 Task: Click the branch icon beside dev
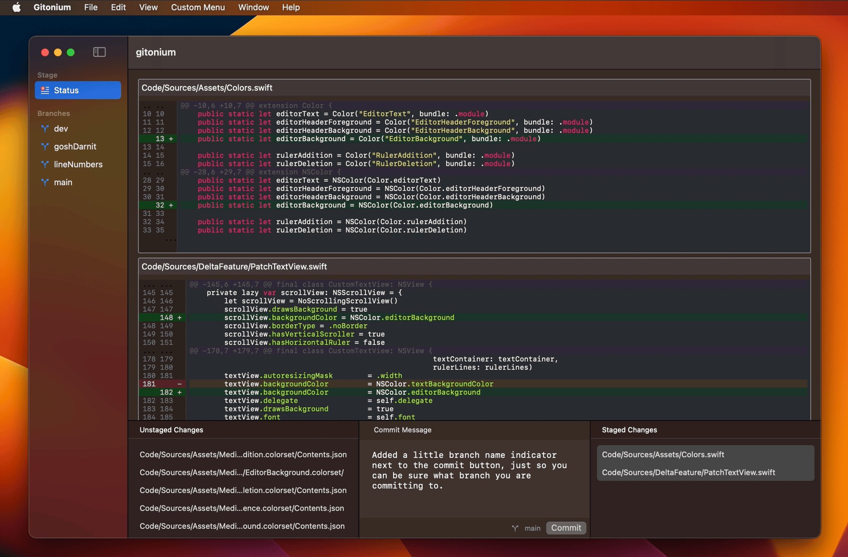tap(45, 129)
